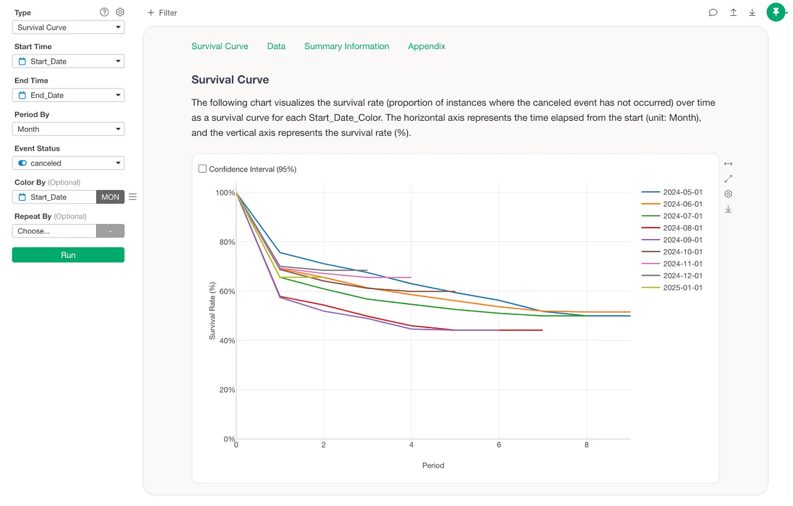The image size is (793, 506).
Task: Open the Period By dropdown
Action: (68, 129)
